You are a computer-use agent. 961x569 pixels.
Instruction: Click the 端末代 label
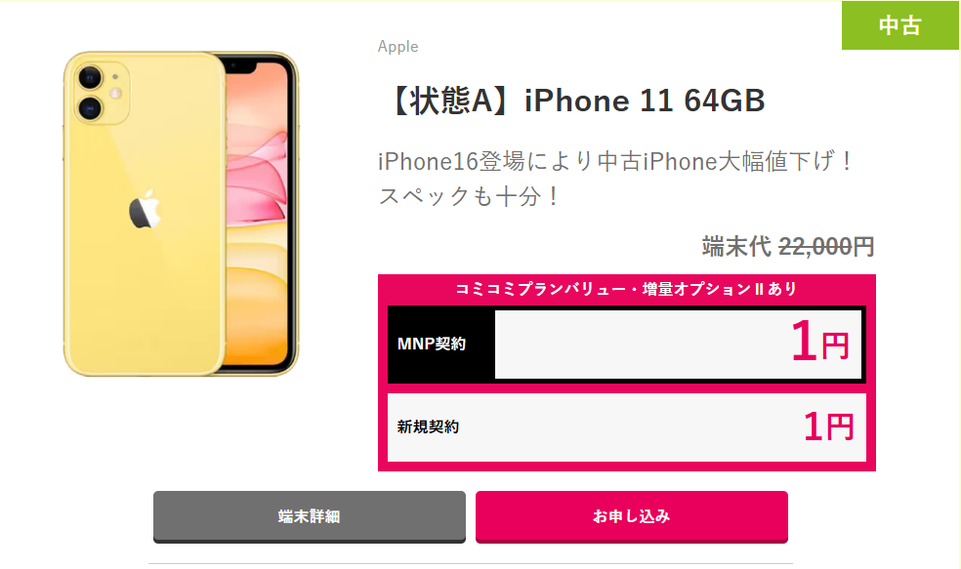pyautogui.click(x=736, y=246)
